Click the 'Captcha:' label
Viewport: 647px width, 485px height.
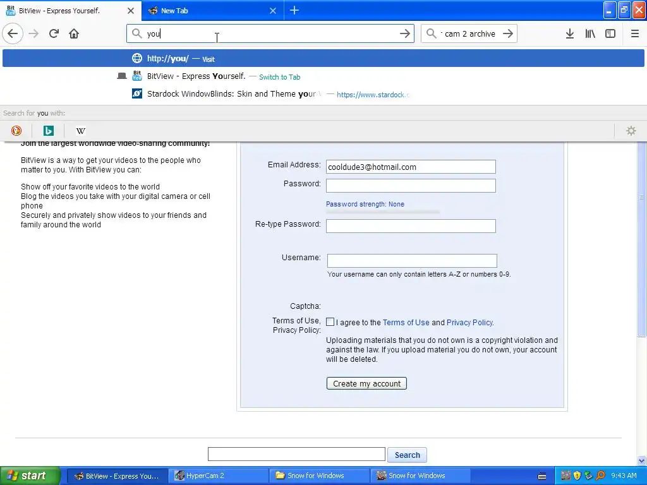(305, 306)
